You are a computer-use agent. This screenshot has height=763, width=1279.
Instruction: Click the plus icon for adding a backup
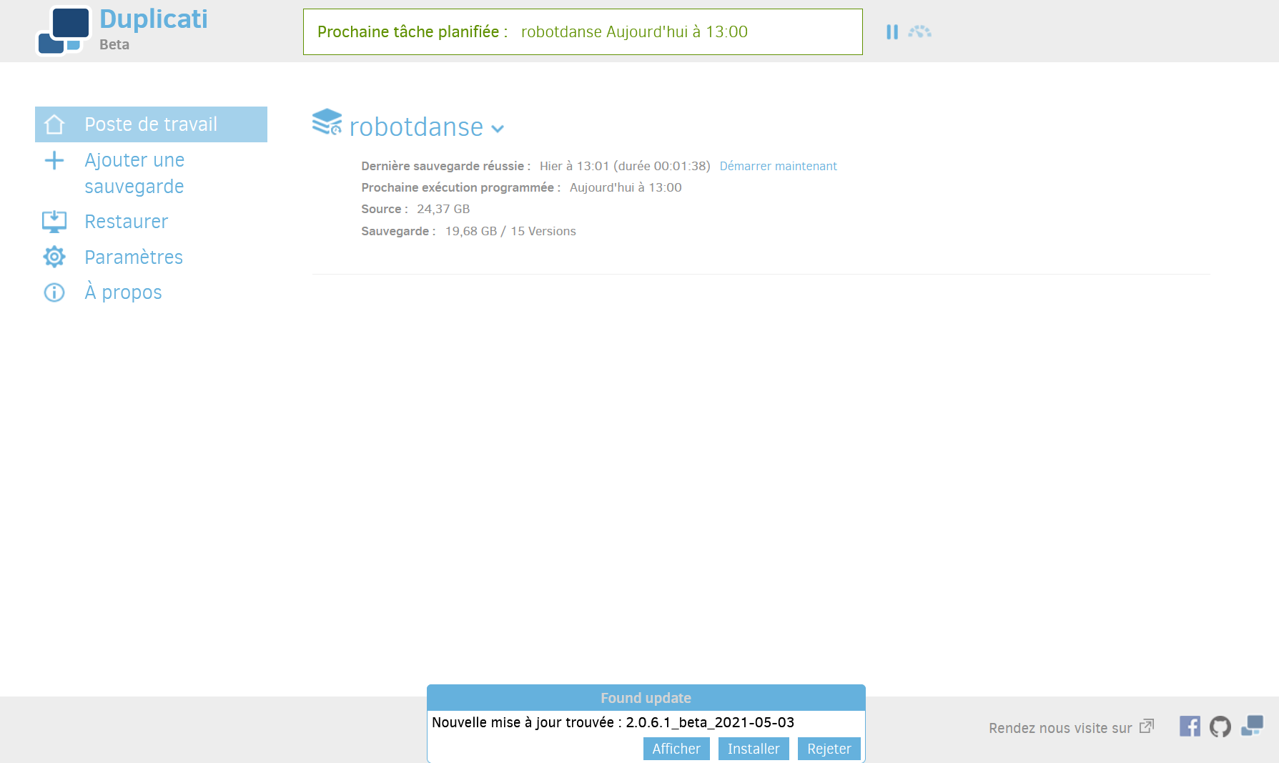[x=54, y=160]
